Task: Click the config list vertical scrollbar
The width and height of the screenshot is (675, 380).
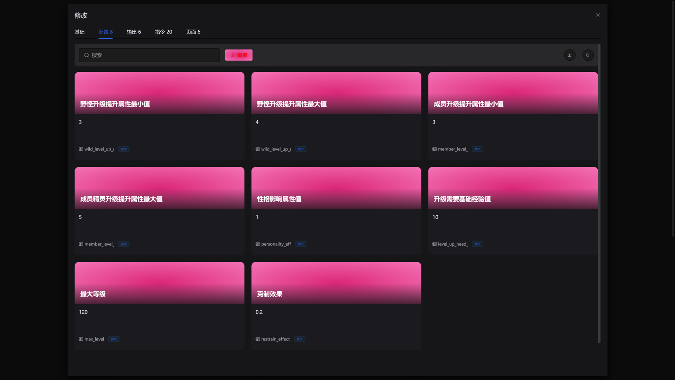Action: [599, 194]
